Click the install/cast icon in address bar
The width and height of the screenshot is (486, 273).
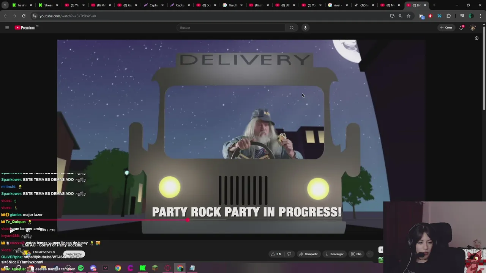[x=392, y=16]
